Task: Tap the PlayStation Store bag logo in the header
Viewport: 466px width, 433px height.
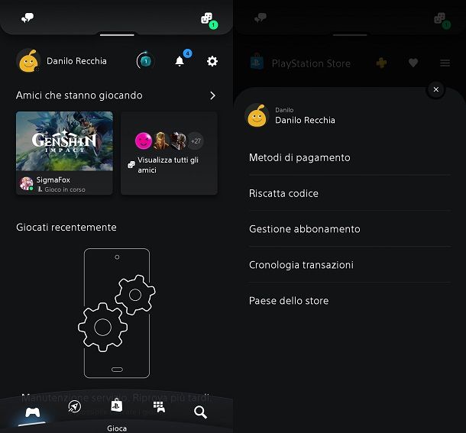Action: [x=257, y=61]
